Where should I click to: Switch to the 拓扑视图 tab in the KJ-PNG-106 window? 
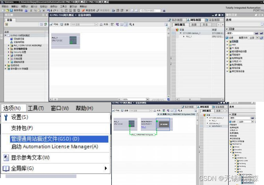pos(177,20)
